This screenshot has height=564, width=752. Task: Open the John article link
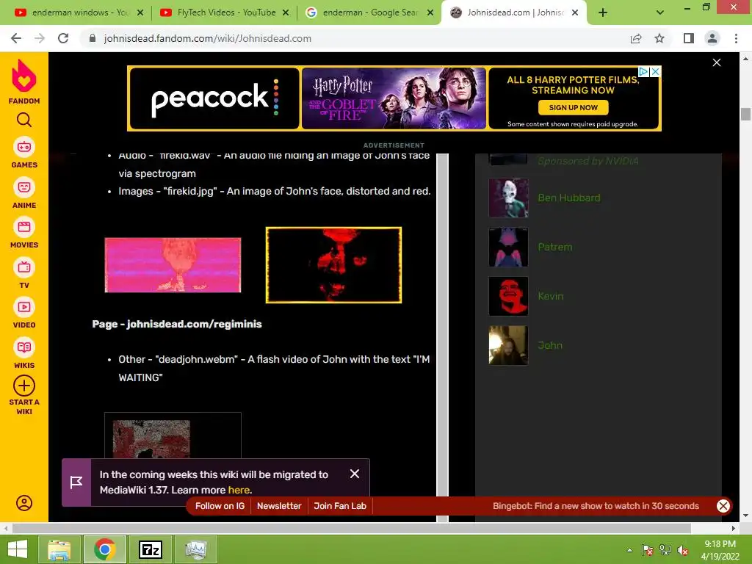pos(550,345)
